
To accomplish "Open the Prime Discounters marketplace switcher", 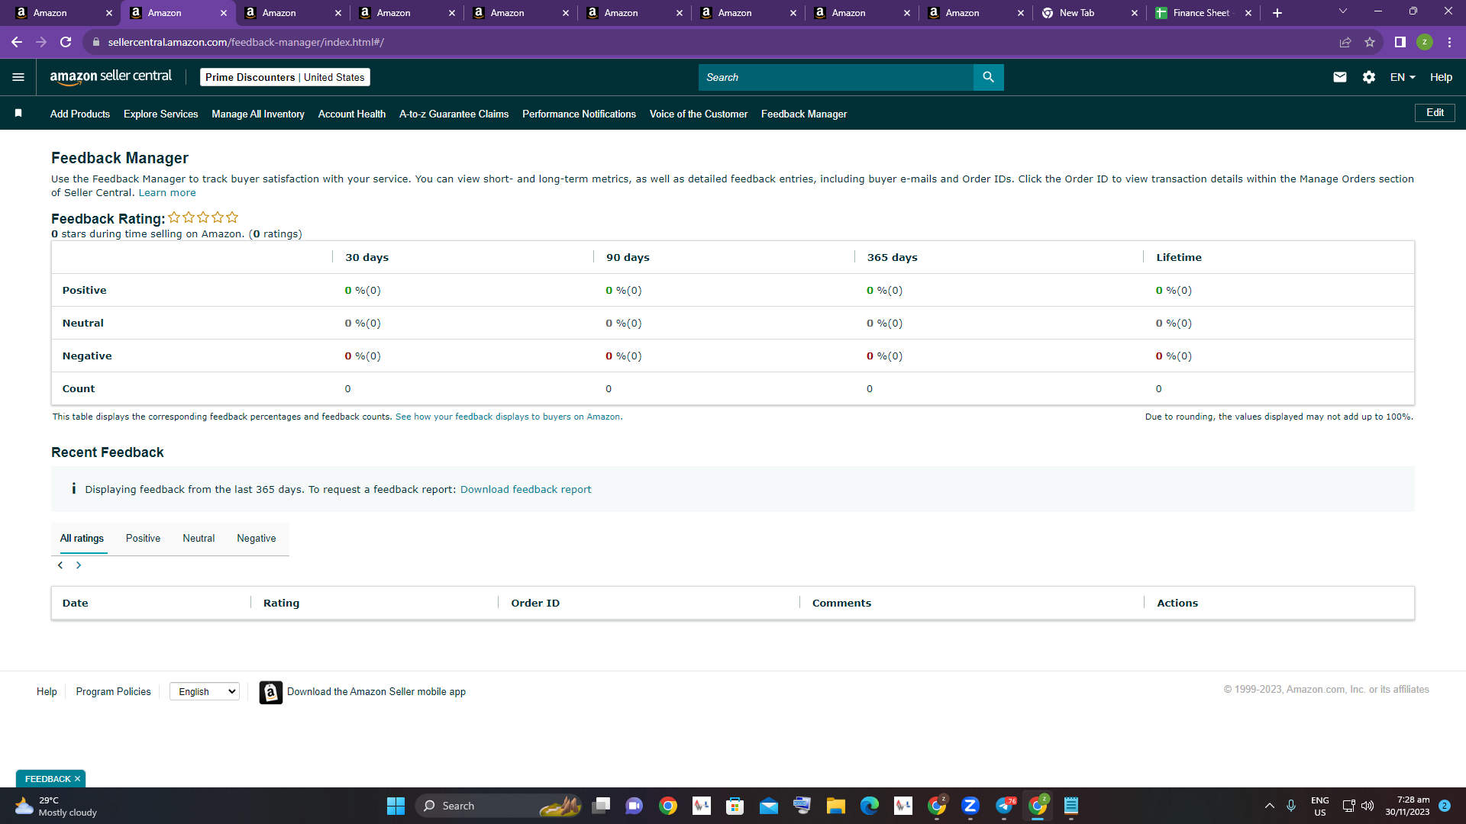I will click(x=285, y=77).
